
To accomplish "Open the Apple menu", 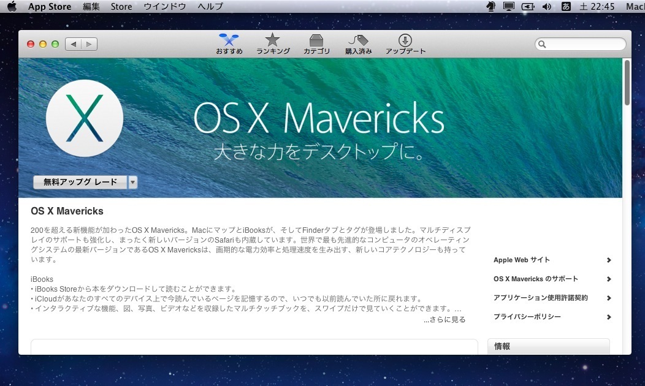I will [11, 6].
